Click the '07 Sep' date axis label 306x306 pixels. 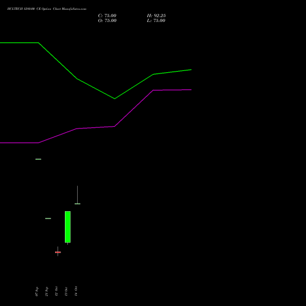click(37, 291)
